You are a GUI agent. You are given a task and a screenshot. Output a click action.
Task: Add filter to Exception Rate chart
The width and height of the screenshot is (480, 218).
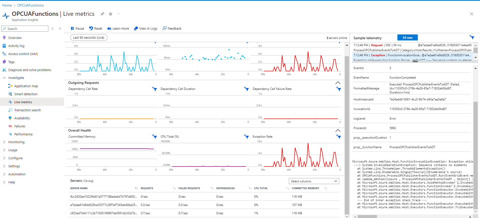click(338, 136)
